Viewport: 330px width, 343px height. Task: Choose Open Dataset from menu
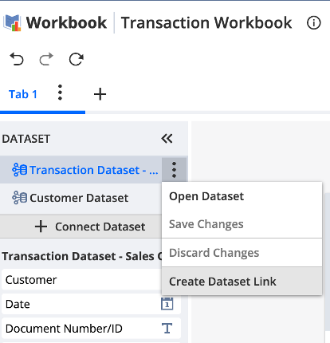click(242, 196)
